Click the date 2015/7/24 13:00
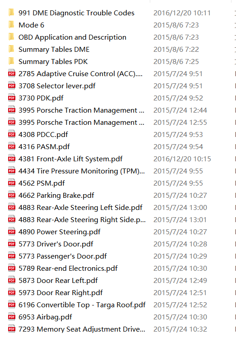The width and height of the screenshot is (236, 337). coord(180,207)
